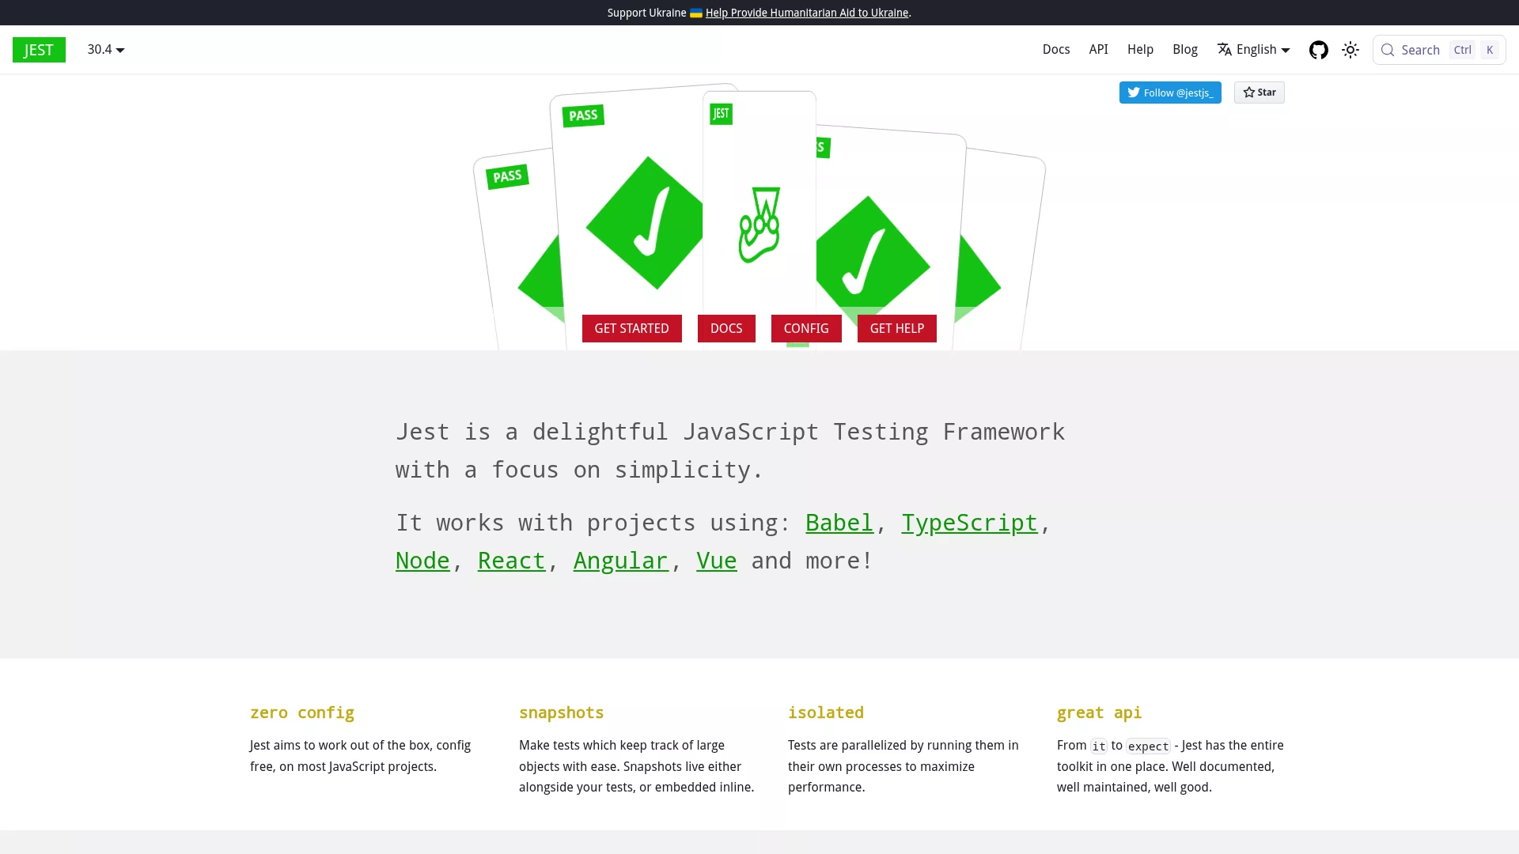The width and height of the screenshot is (1519, 854).
Task: Open the Docs menu item
Action: [x=1056, y=50]
